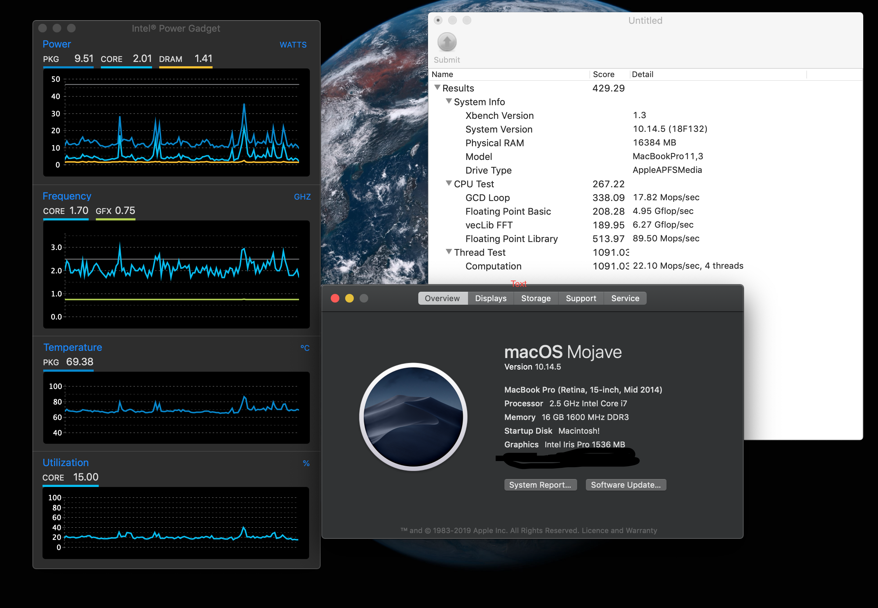
Task: Click the blue CORE power indicator
Action: [x=126, y=66]
